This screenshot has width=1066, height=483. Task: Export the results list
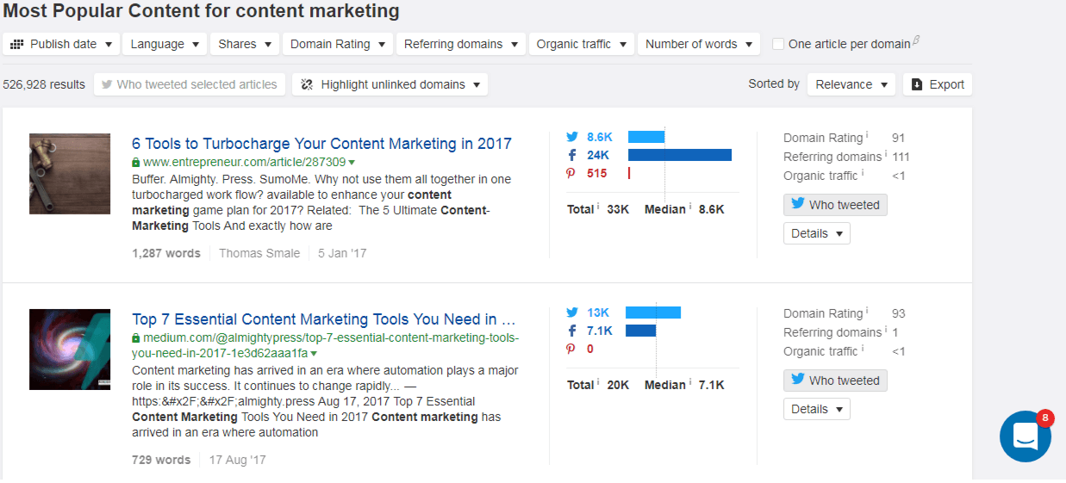tap(938, 84)
